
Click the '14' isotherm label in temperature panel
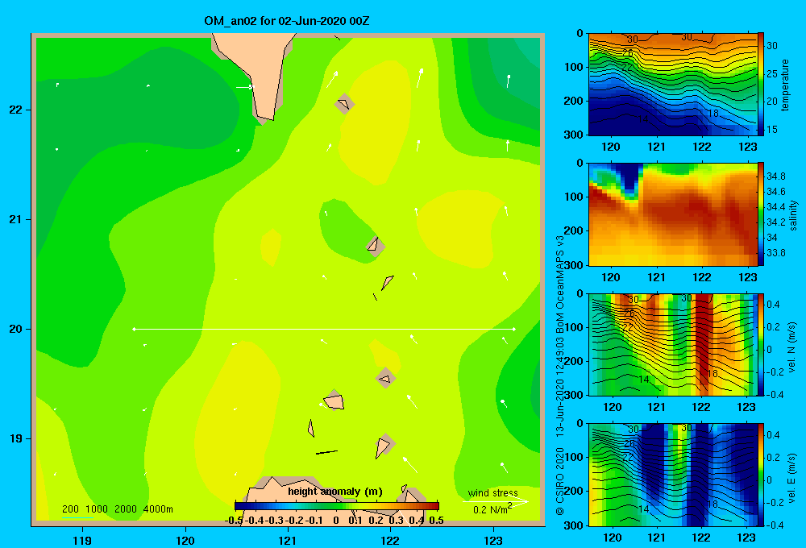click(x=642, y=119)
